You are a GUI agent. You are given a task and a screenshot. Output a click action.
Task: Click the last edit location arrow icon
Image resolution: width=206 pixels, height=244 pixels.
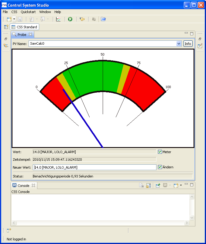click(x=82, y=19)
